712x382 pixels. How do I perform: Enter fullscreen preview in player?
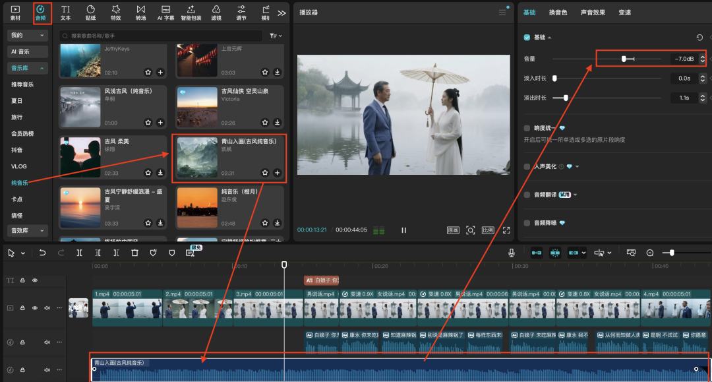click(x=506, y=230)
